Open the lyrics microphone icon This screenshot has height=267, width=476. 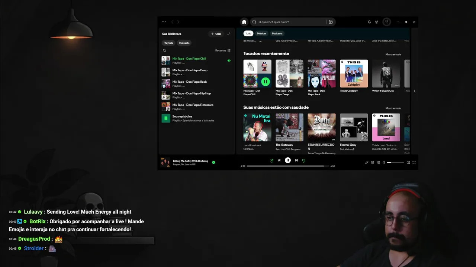367,162
